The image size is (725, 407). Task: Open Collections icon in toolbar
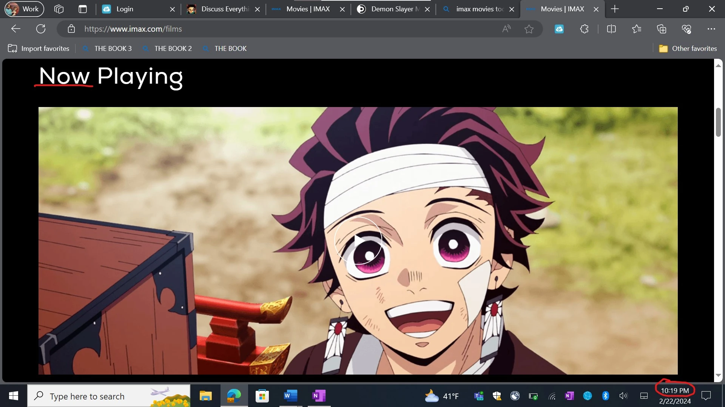click(661, 29)
